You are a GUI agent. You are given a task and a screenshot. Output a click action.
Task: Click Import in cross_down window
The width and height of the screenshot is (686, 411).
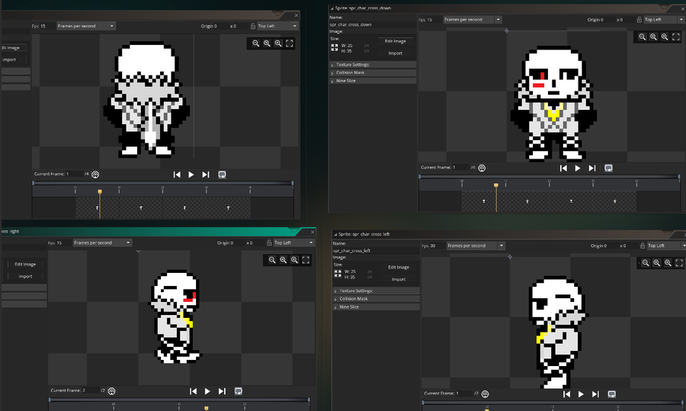(x=395, y=53)
